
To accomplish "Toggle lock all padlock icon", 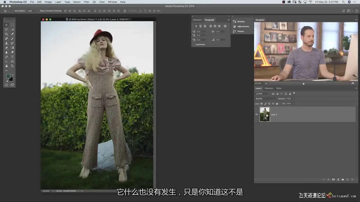I will [277, 104].
